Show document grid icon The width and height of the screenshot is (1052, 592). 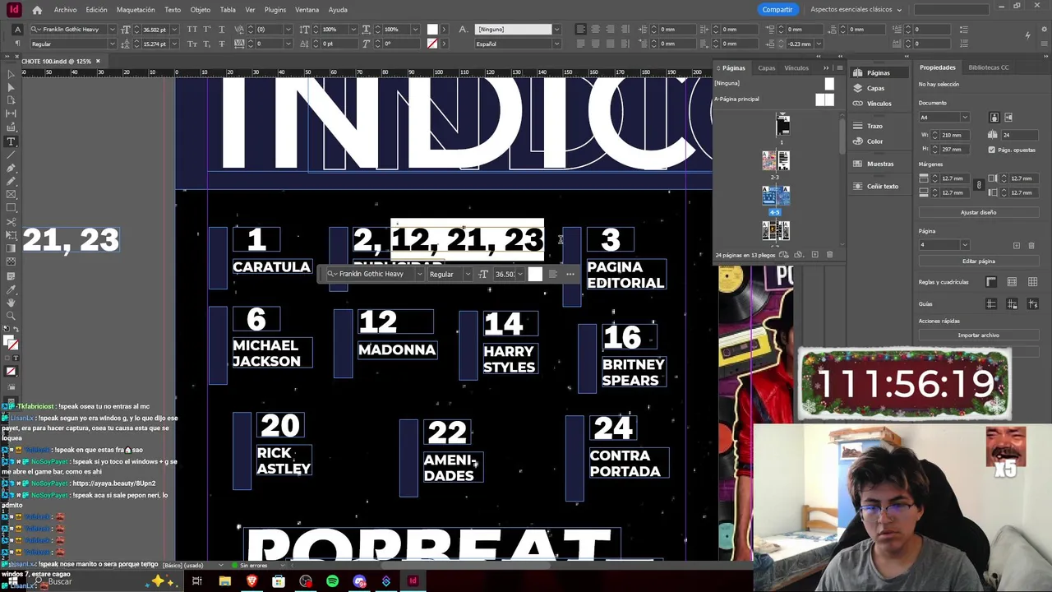[x=1032, y=282]
